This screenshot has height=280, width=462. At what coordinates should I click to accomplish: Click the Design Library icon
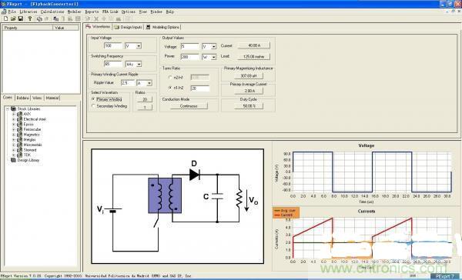[x=14, y=160]
